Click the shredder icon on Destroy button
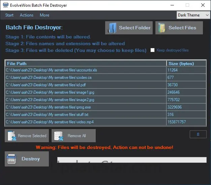This screenshot has height=185, width=211. (11, 159)
